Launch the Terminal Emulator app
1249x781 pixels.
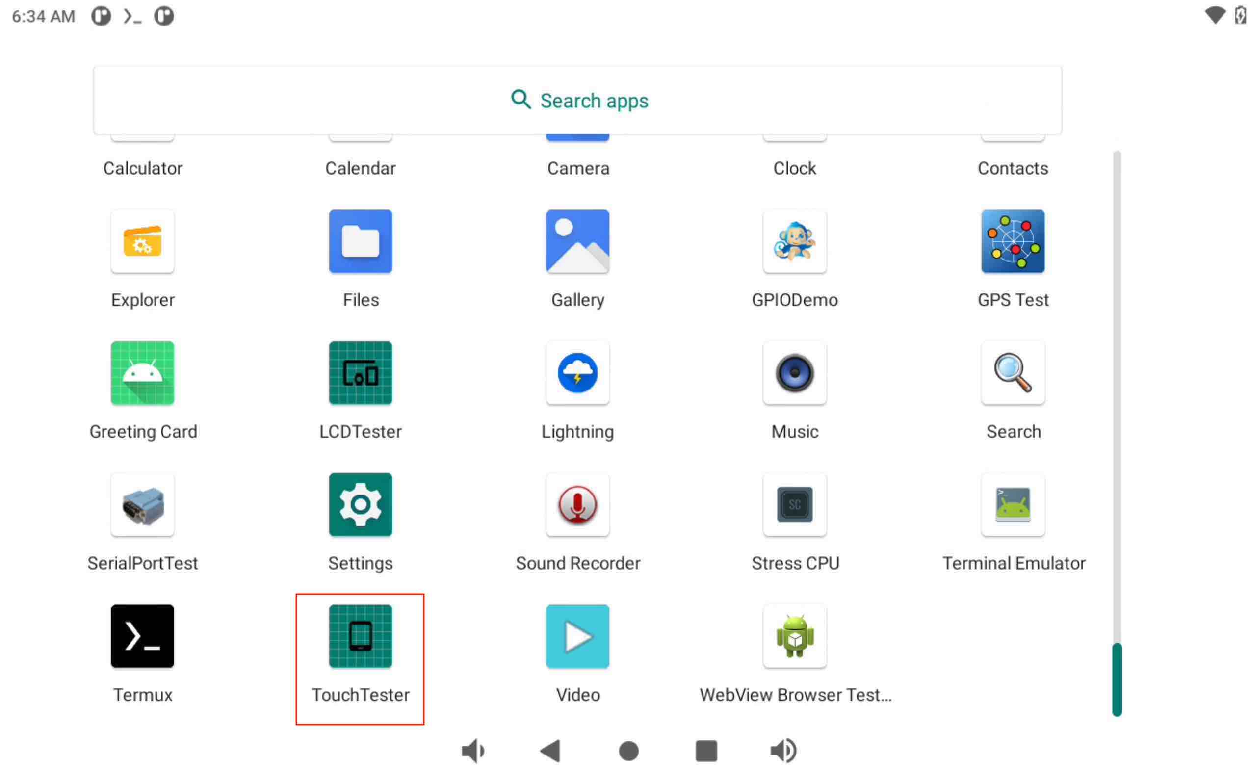1013,505
